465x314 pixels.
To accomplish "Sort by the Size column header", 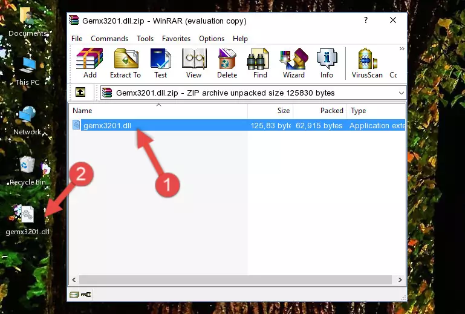I will pos(270,111).
